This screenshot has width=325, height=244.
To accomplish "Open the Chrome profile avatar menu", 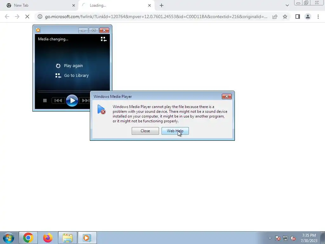I will 308,17.
